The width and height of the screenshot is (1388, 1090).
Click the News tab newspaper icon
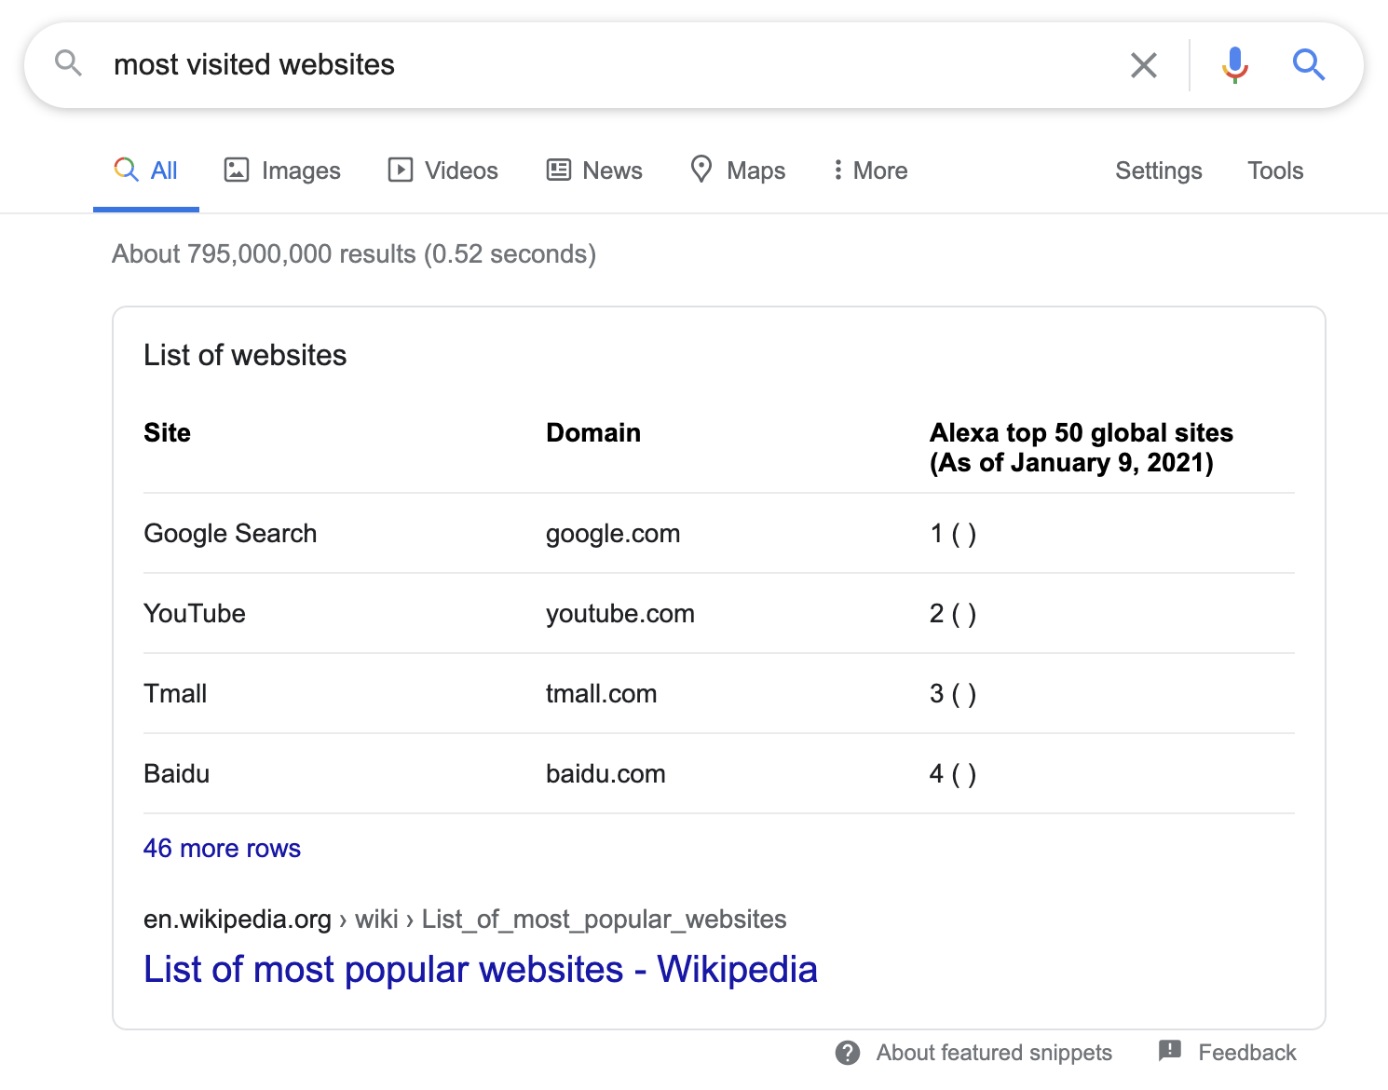pyautogui.click(x=559, y=170)
